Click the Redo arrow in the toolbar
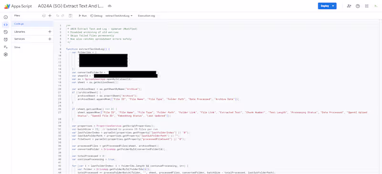This screenshot has width=382, height=174. (63, 16)
